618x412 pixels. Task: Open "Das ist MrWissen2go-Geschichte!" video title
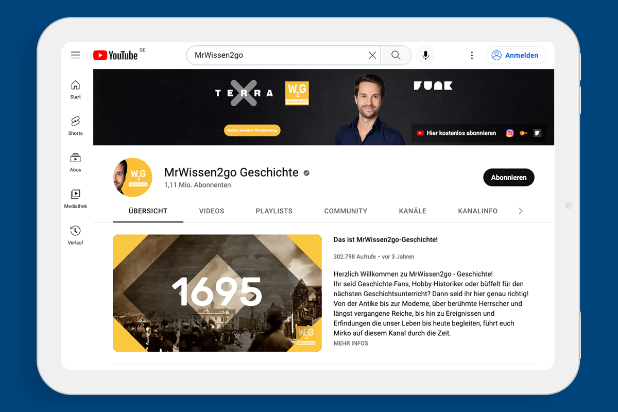pos(386,239)
